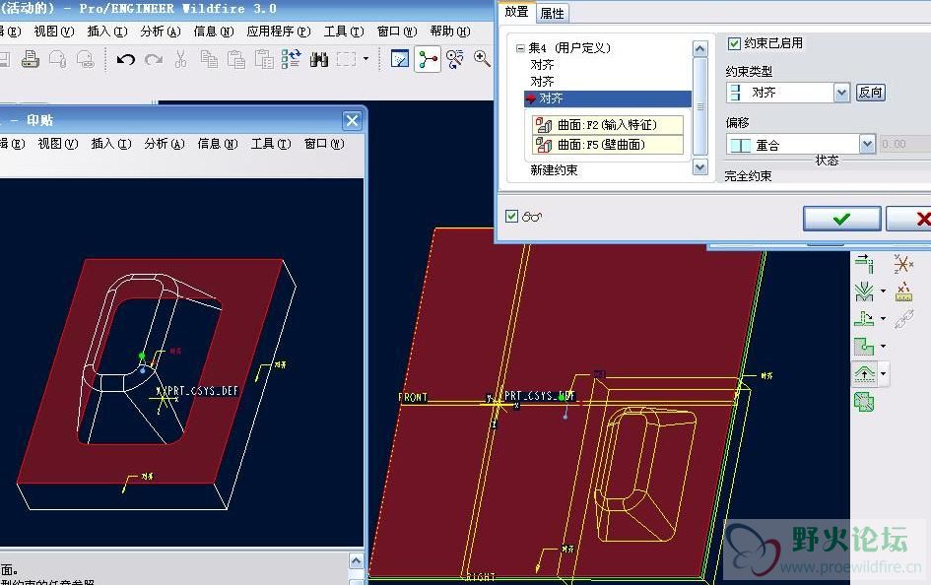Click the offset value field 0.00

tap(904, 144)
